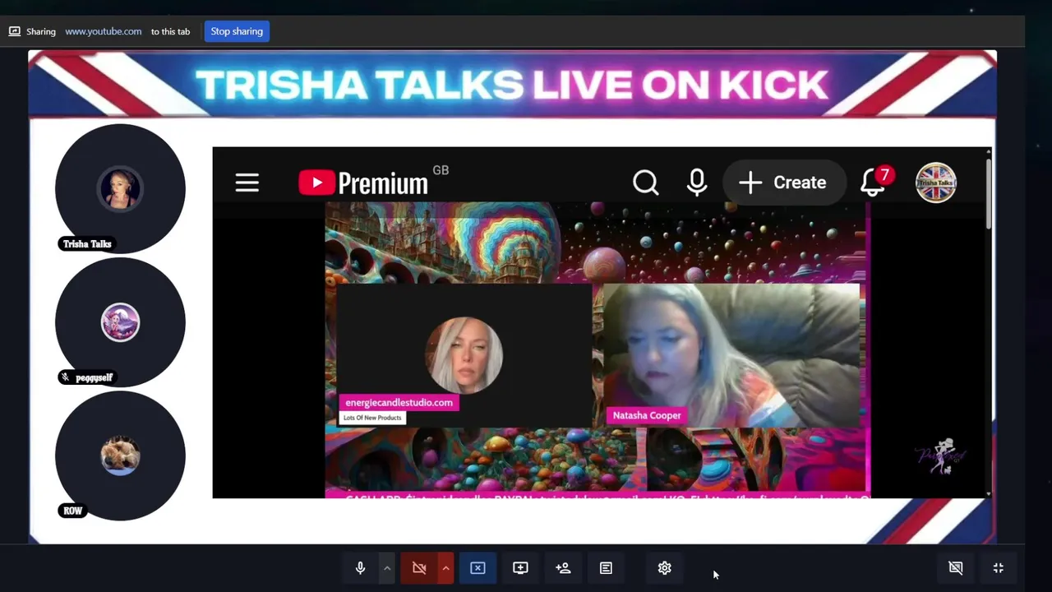The width and height of the screenshot is (1052, 592).
Task: Go to YouTube Premium home logo
Action: (x=363, y=183)
